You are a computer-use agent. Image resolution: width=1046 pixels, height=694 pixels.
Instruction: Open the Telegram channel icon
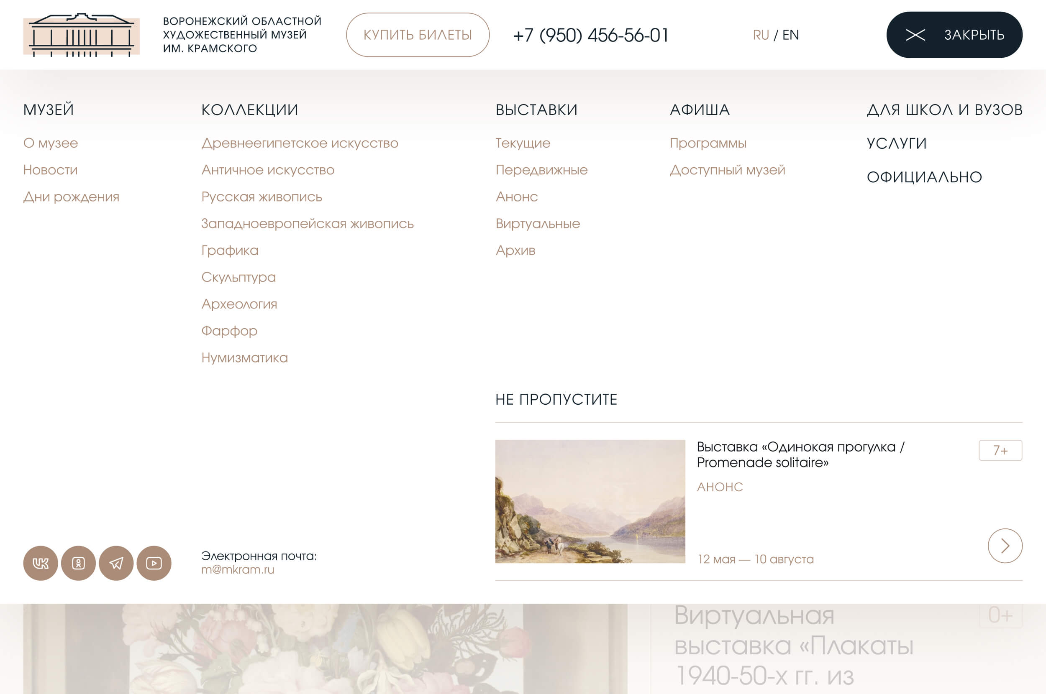point(116,563)
